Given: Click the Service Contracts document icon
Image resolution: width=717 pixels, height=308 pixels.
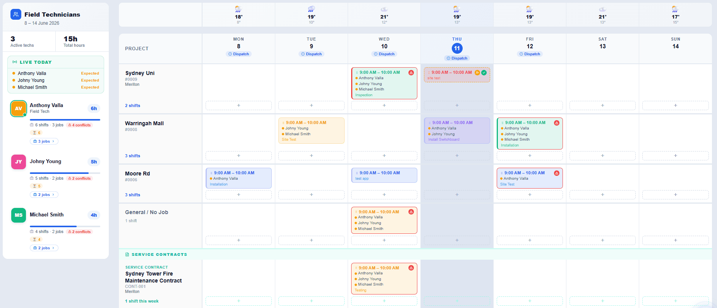Looking at the screenshot, I should coord(127,254).
